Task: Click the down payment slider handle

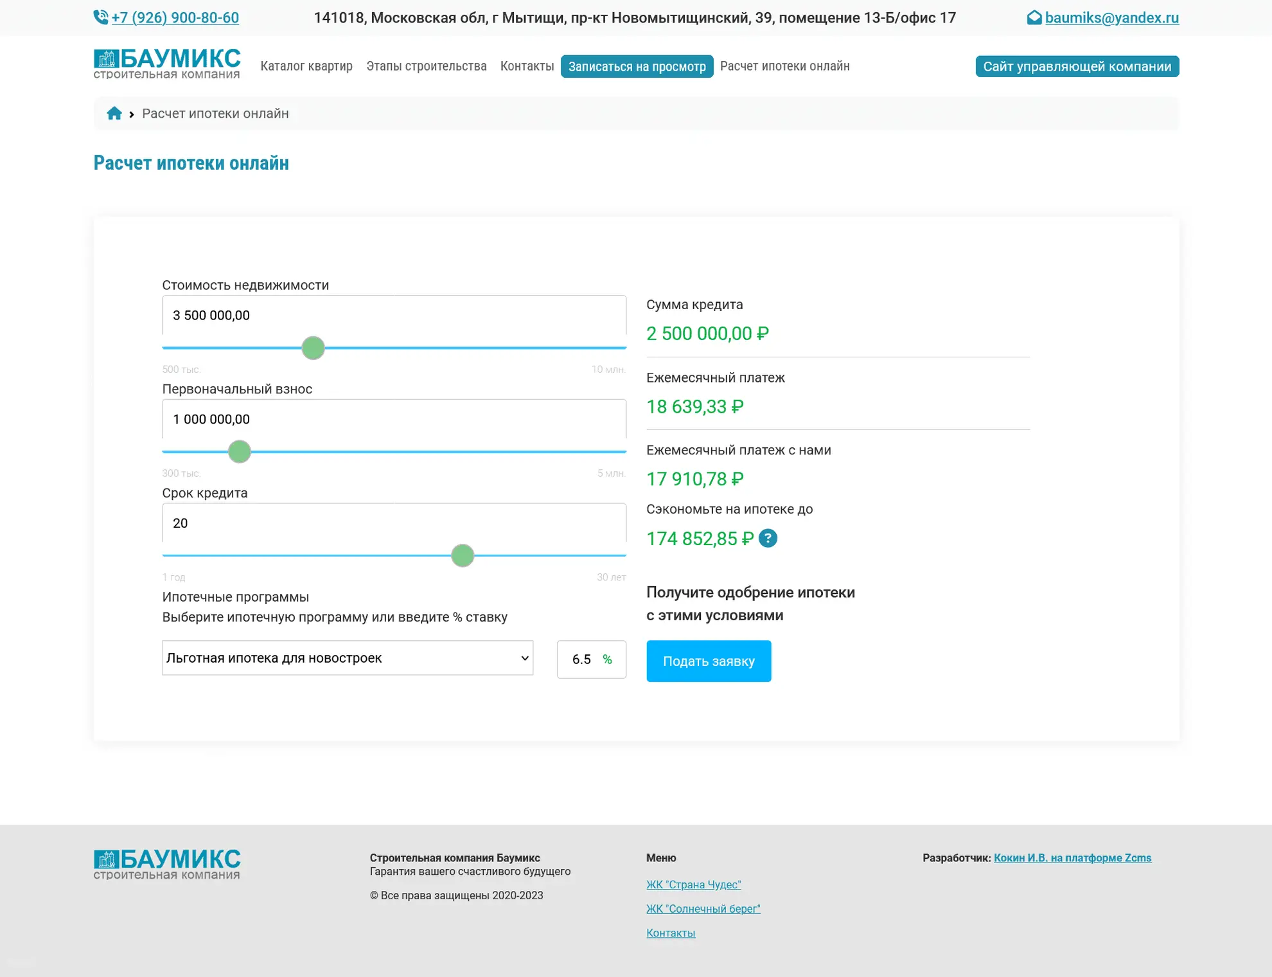Action: (x=240, y=451)
